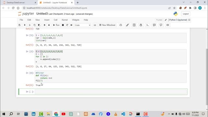Go to browser home page

(18, 8)
